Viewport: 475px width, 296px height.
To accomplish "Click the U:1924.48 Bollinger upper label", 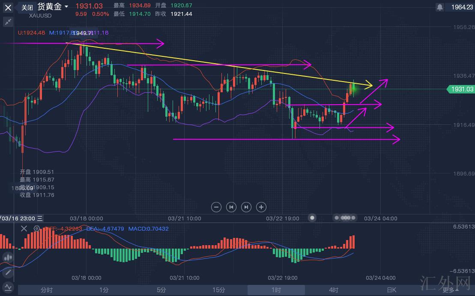I will click(31, 32).
